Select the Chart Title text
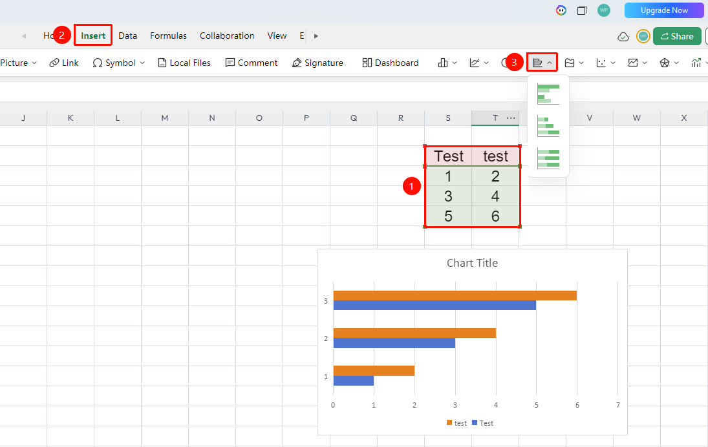 point(472,263)
